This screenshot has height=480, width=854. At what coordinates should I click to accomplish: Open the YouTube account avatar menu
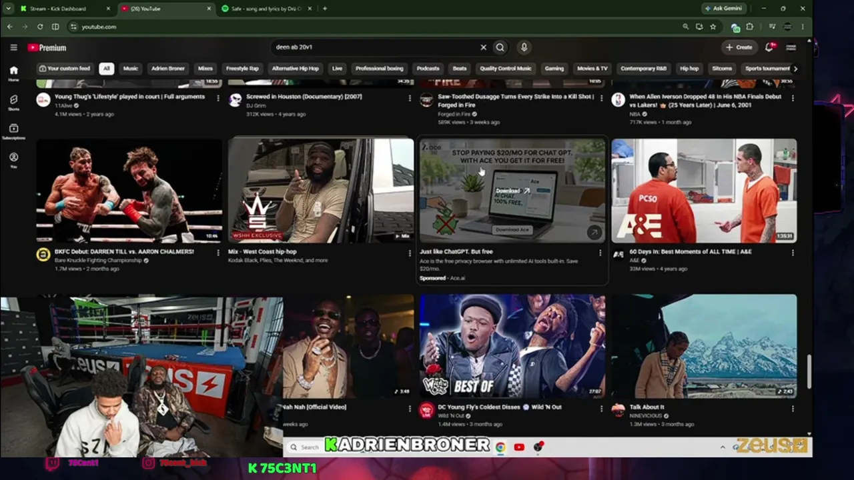[x=791, y=47]
